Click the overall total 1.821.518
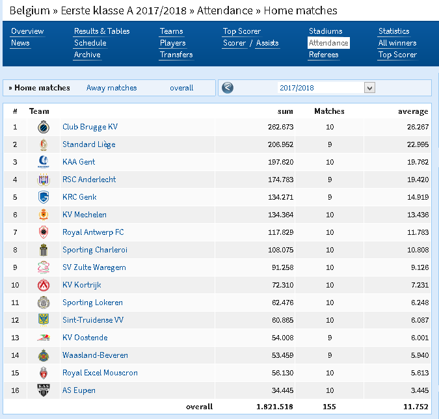439x419 pixels. [x=274, y=407]
